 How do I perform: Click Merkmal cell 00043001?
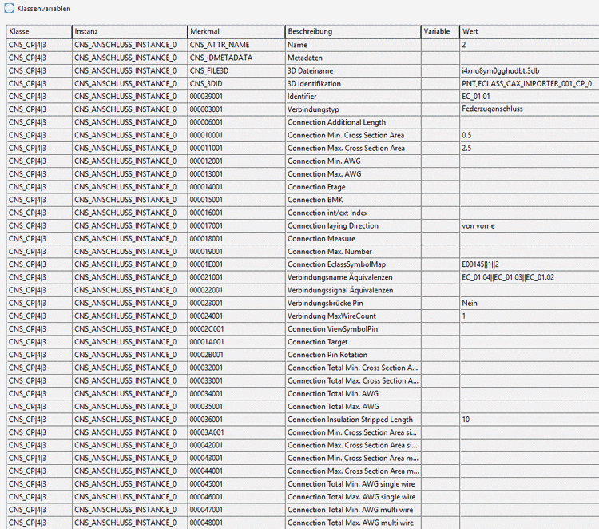[x=236, y=459]
